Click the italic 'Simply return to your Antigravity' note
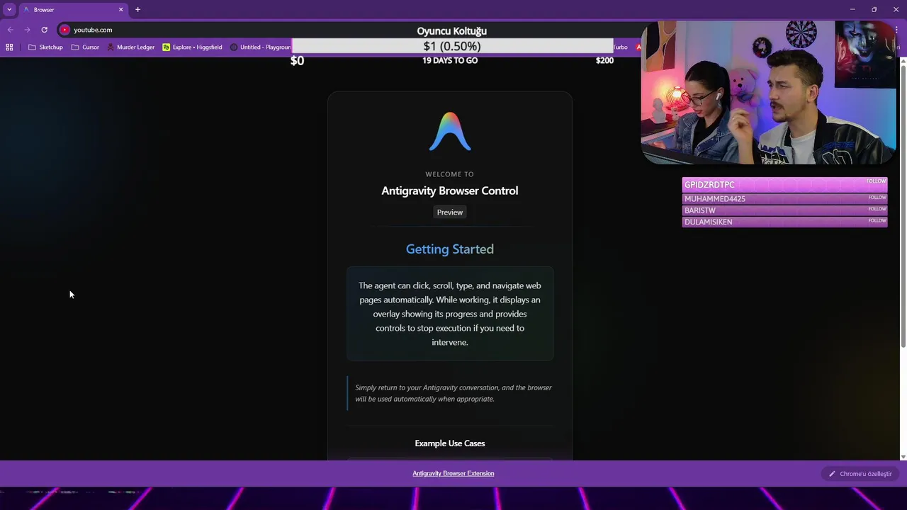907x510 pixels. point(453,393)
